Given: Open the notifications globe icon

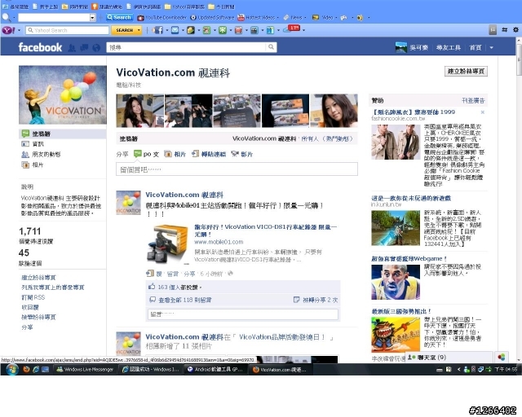Looking at the screenshot, I should (96, 48).
